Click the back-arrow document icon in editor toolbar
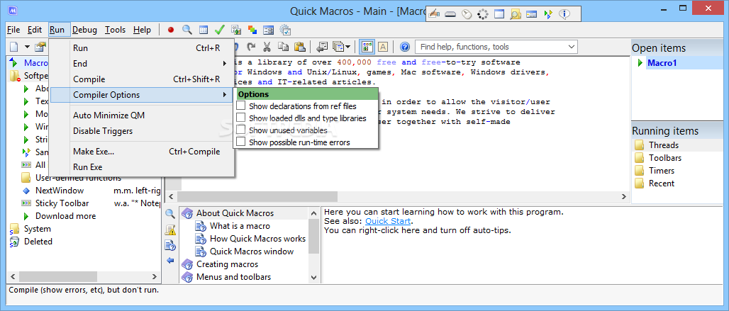The image size is (729, 311). point(322,47)
